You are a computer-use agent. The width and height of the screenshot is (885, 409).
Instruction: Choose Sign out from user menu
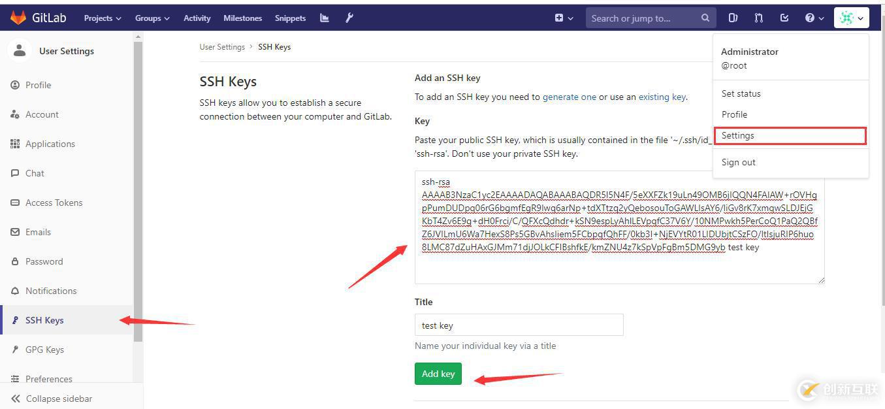(x=738, y=162)
